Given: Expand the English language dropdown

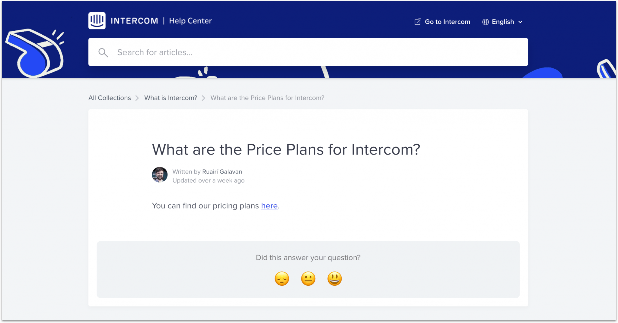Looking at the screenshot, I should [x=502, y=22].
